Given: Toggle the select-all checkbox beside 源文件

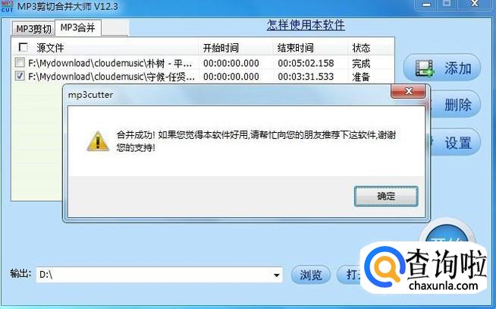Looking at the screenshot, I should (x=23, y=48).
